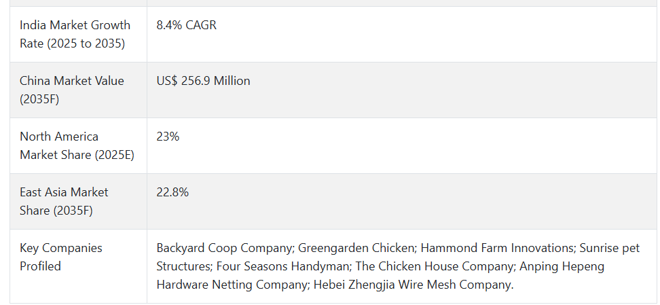Select the 22.8% value cell
This screenshot has width=660, height=305.
pos(401,201)
